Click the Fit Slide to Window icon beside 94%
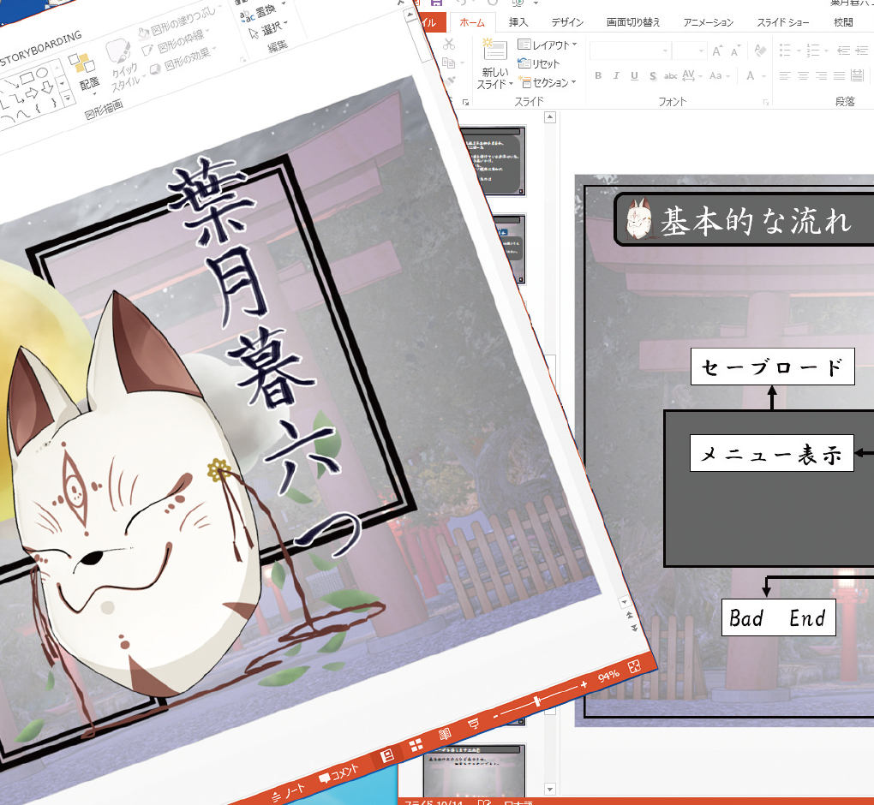Viewport: 874px width, 805px height. pos(634,667)
